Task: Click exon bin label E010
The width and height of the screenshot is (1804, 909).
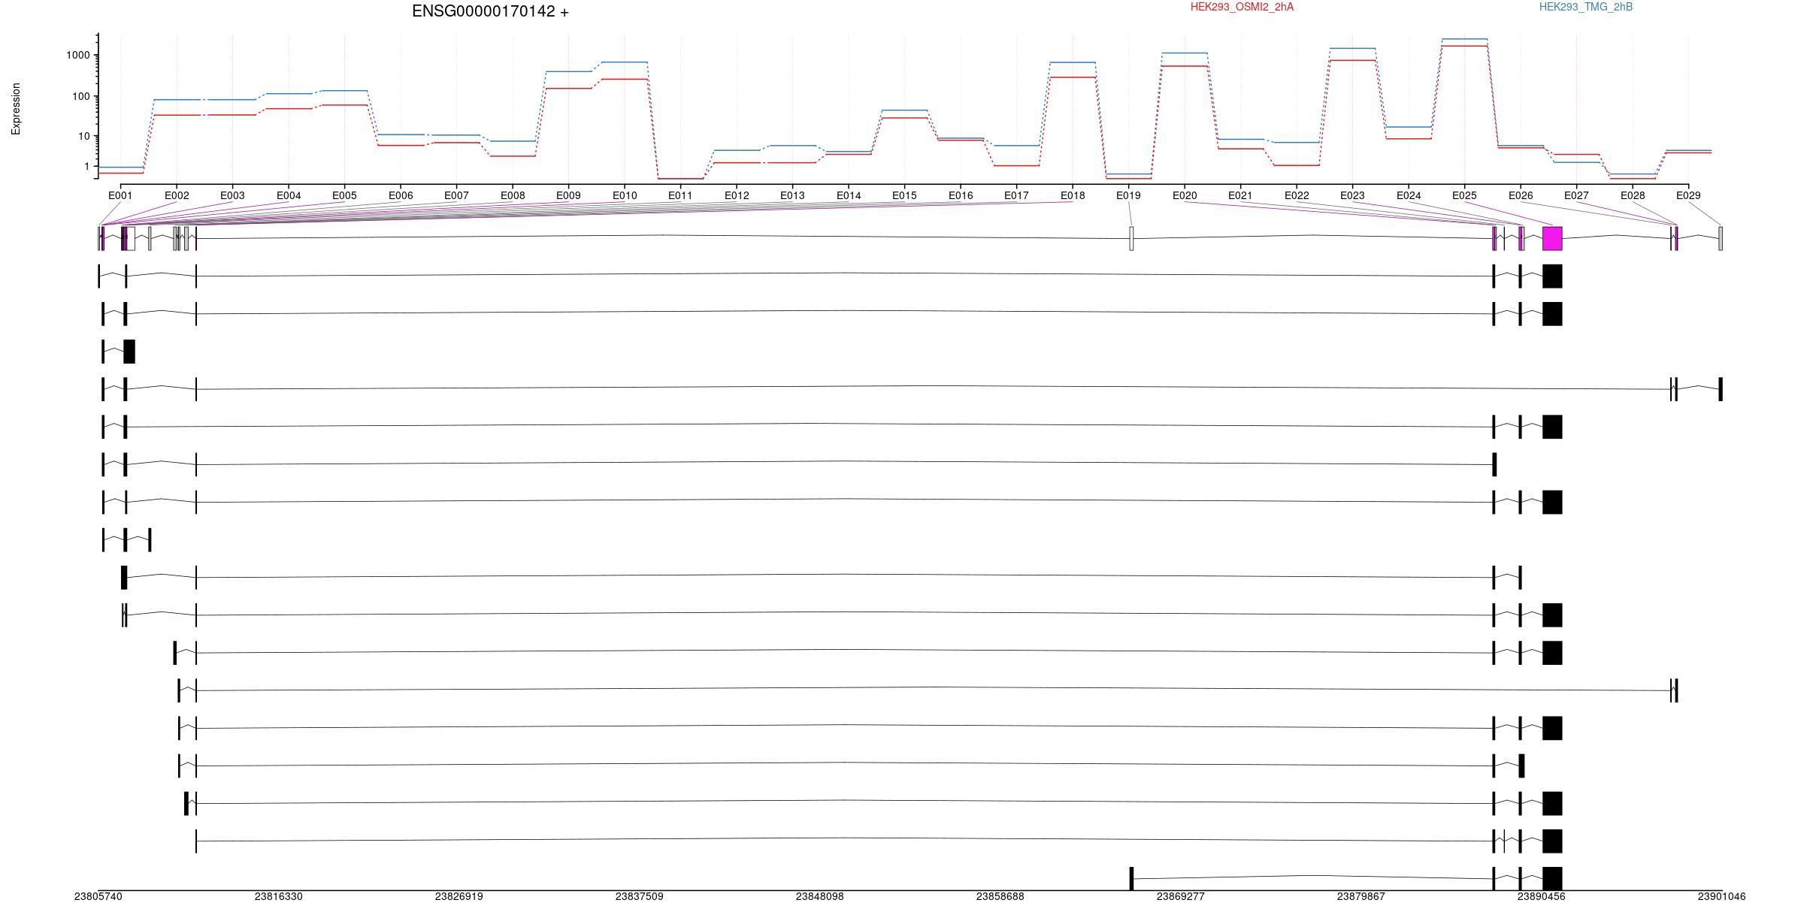Action: coord(625,195)
